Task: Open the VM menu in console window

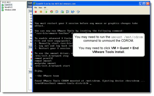Action: [x=45, y=8]
